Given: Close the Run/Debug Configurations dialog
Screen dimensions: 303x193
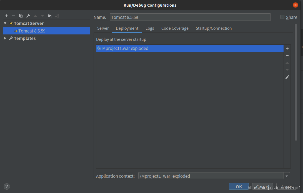Looking at the screenshot, I should (295, 5).
